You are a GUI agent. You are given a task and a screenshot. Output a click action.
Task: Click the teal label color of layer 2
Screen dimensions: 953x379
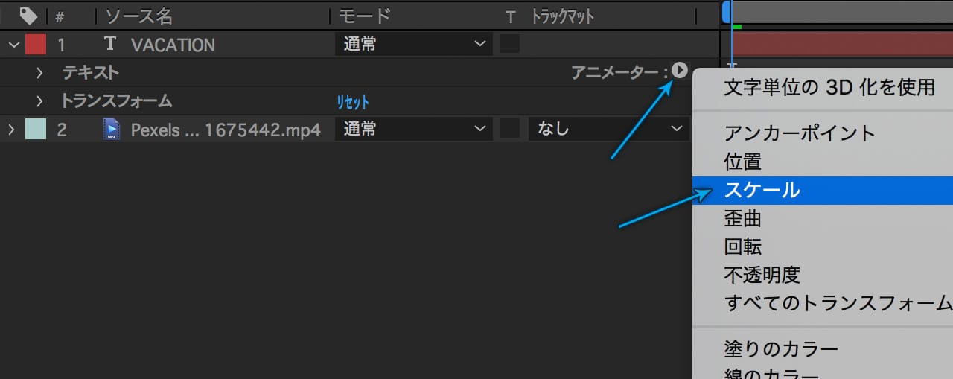coord(36,130)
